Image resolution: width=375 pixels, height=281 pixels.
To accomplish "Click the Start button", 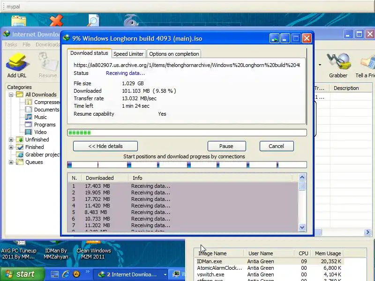I will tap(22, 274).
